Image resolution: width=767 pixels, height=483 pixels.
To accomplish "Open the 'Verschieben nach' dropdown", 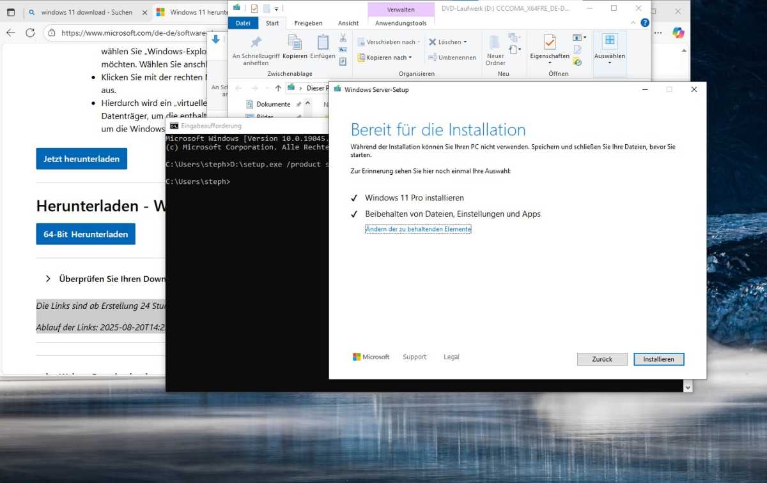I will pyautogui.click(x=389, y=42).
